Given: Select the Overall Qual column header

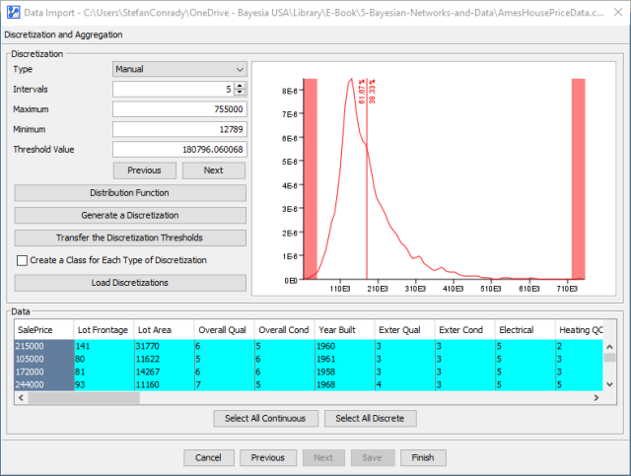Looking at the screenshot, I should [x=224, y=330].
